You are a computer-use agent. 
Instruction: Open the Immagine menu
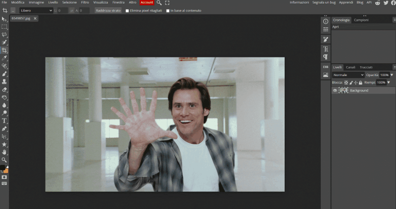click(x=36, y=2)
